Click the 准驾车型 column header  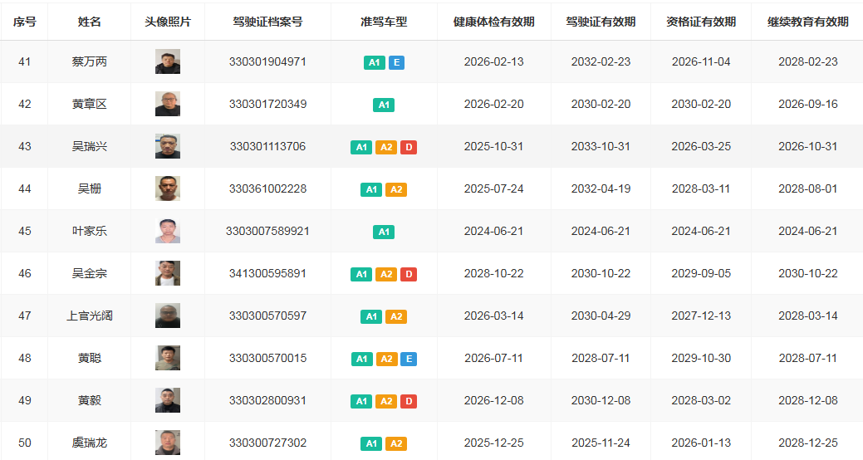tap(384, 22)
